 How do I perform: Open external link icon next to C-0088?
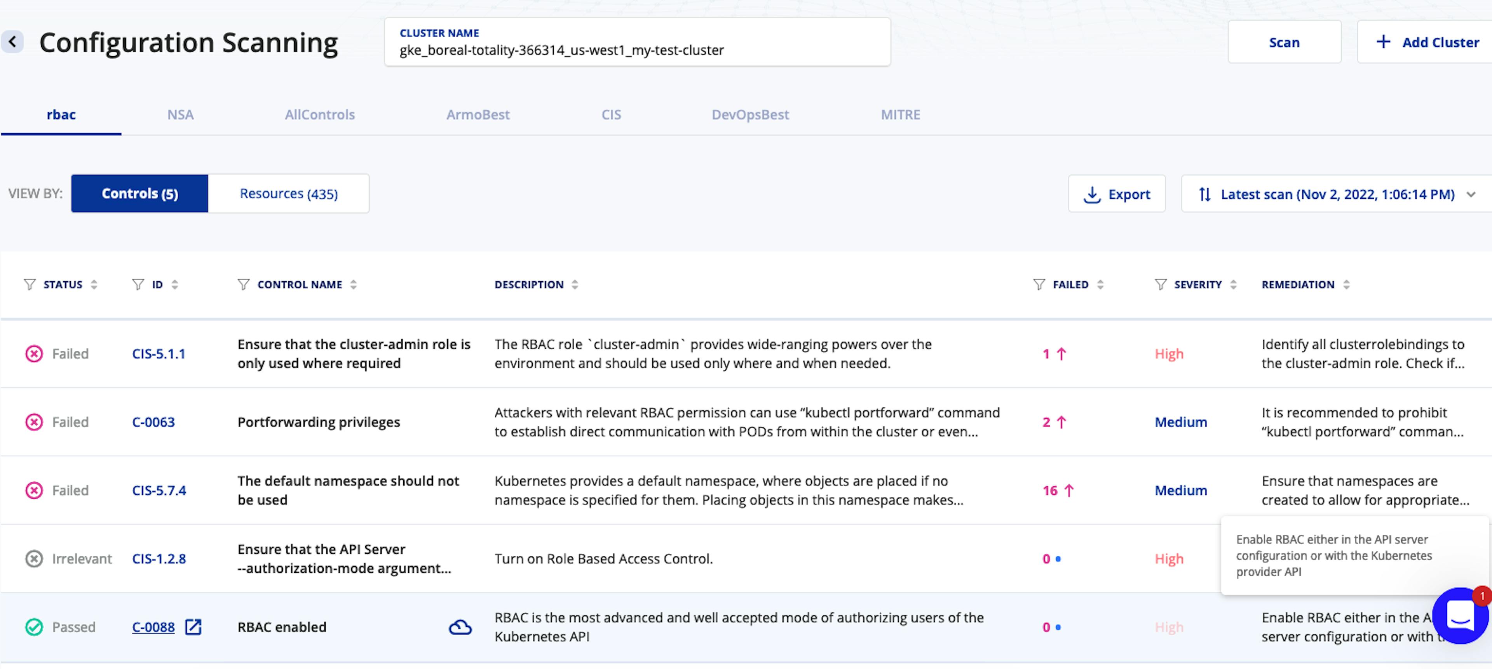click(x=193, y=627)
